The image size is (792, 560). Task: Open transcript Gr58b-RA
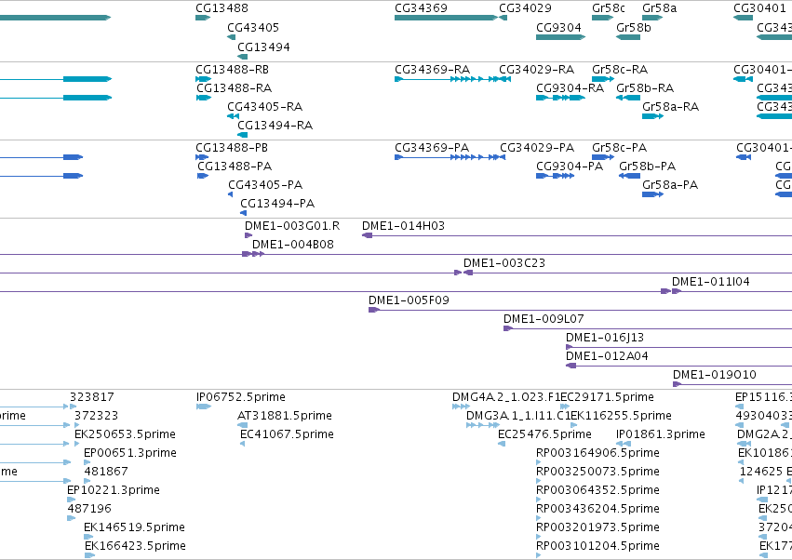(x=645, y=88)
